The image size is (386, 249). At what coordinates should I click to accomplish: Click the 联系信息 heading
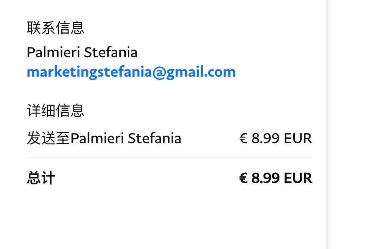pyautogui.click(x=56, y=28)
